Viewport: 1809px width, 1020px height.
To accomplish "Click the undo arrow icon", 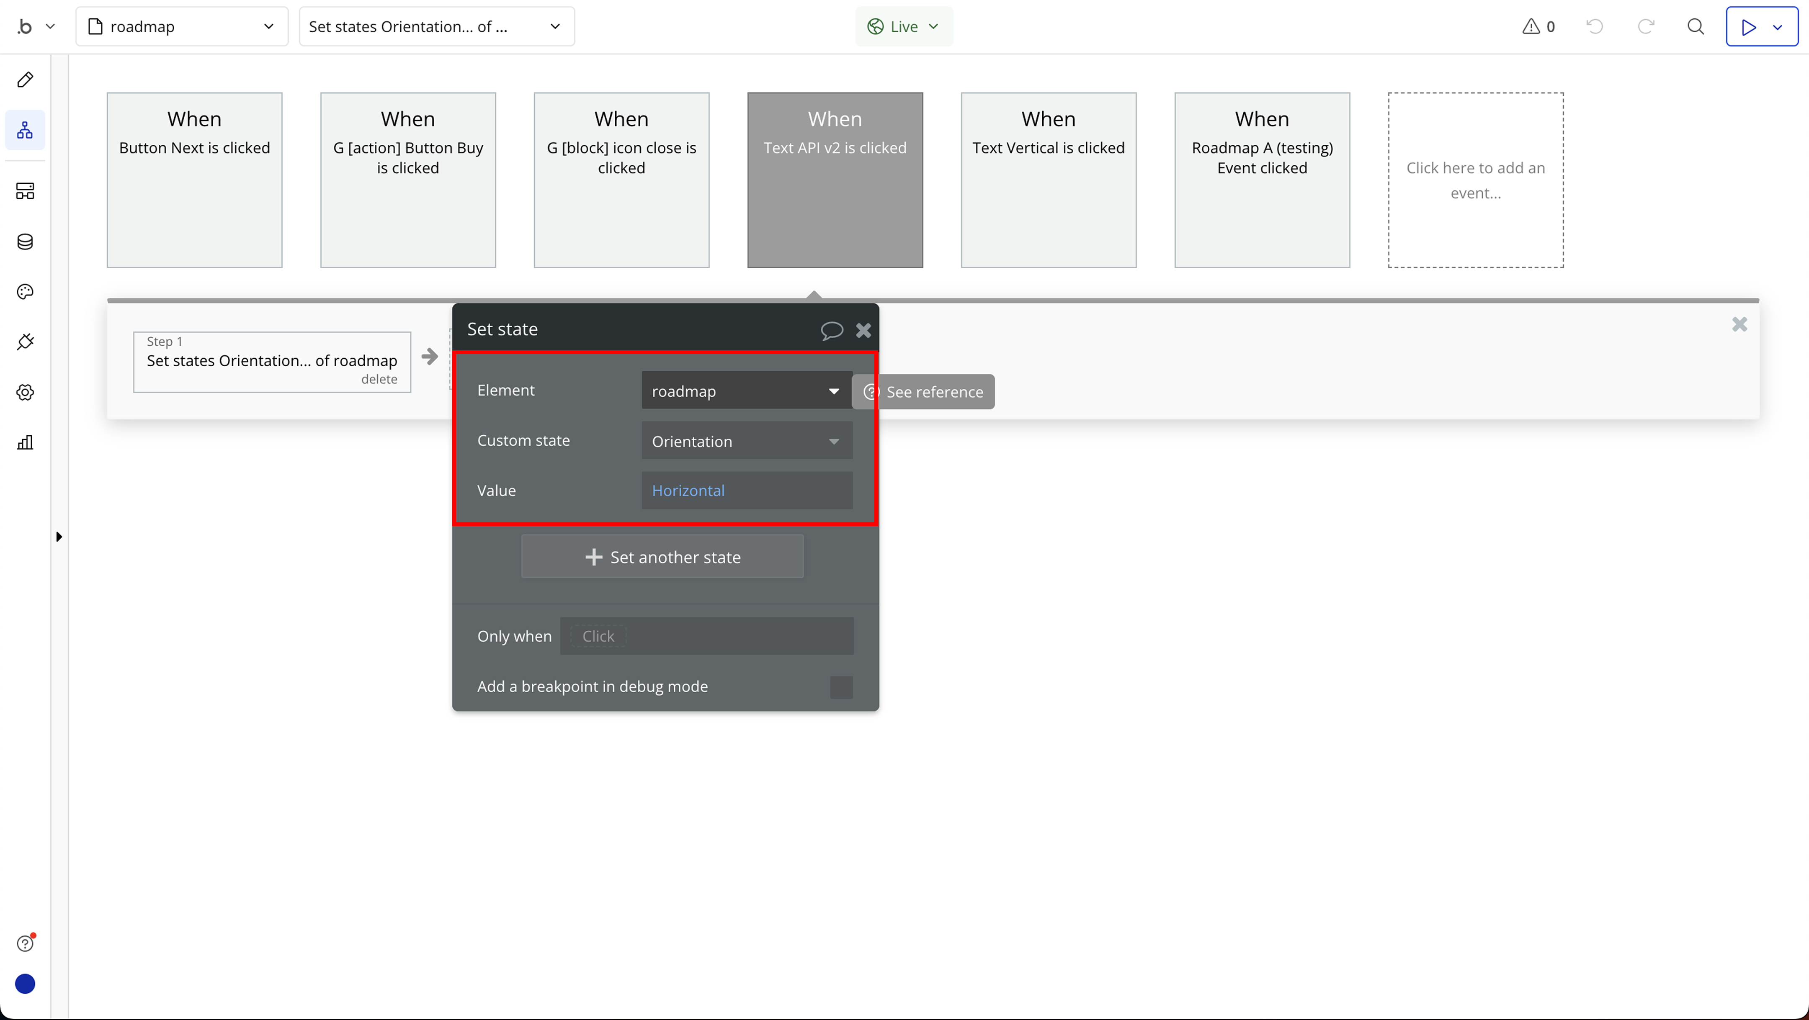I will (1595, 27).
